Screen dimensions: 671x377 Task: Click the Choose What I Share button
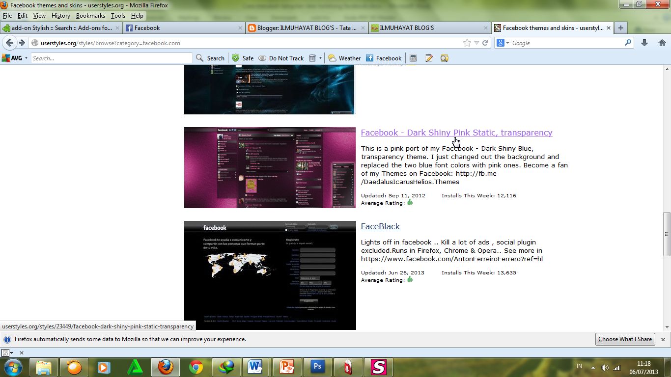tap(625, 339)
